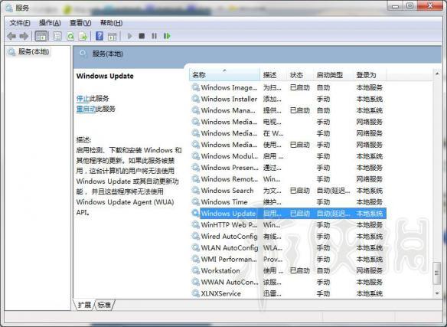
Task: Sort by the 启动类型 column header
Action: 330,75
